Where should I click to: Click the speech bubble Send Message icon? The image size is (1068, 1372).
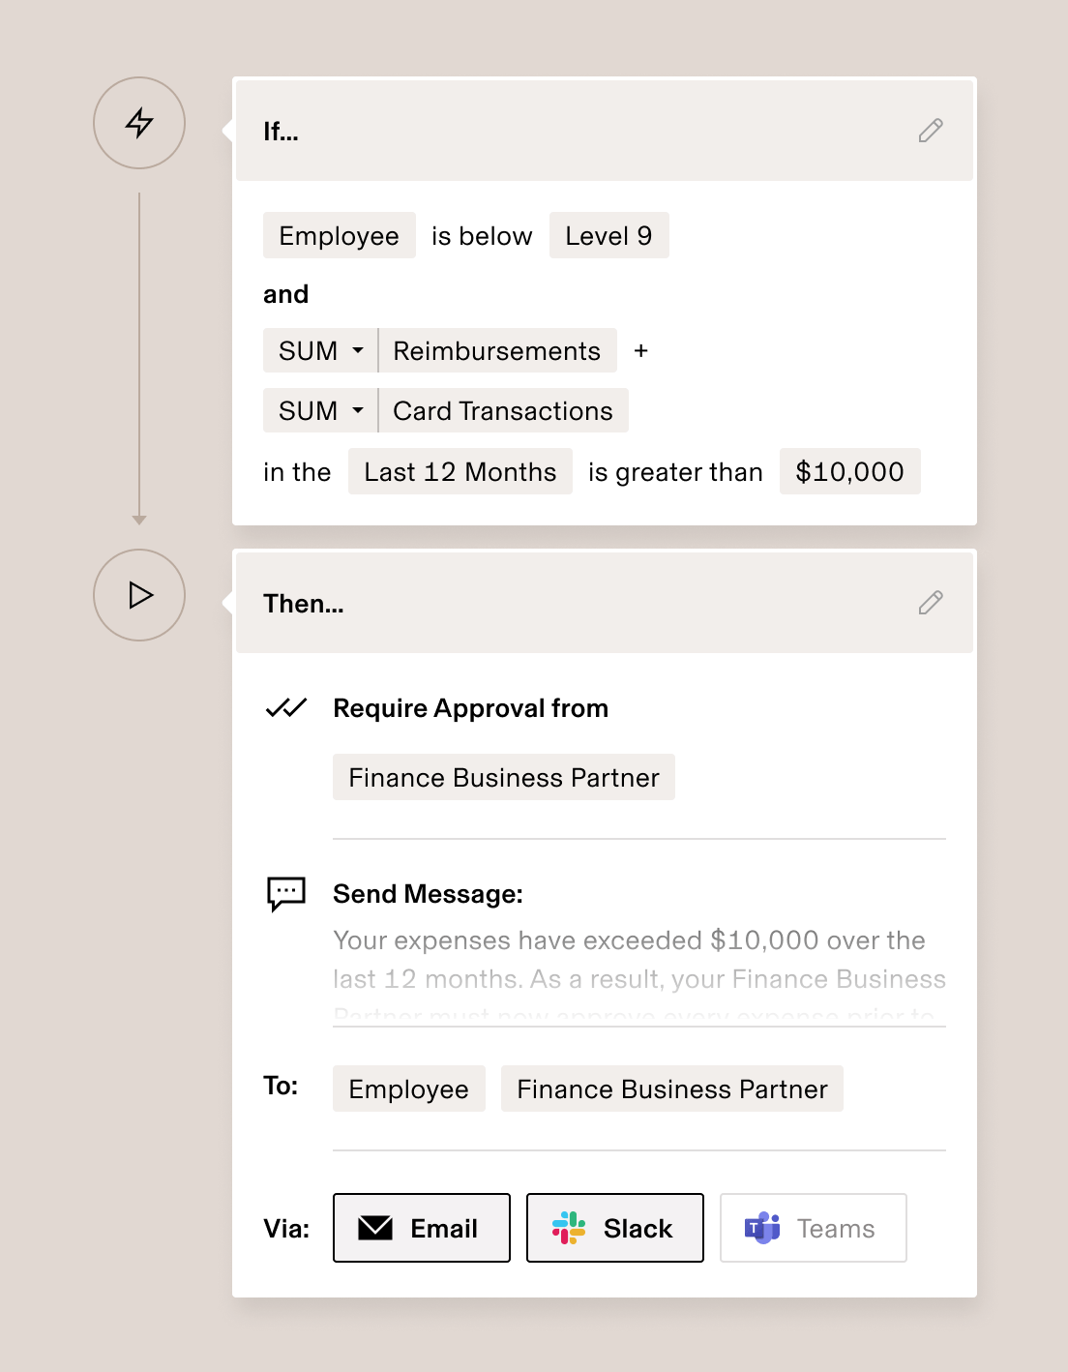pos(285,894)
